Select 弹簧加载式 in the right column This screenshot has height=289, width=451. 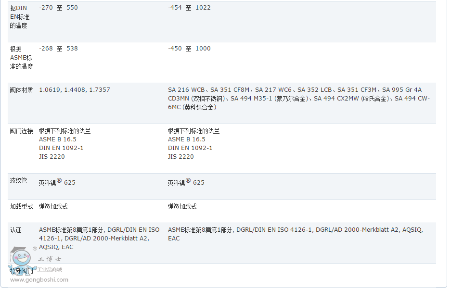[x=182, y=206]
